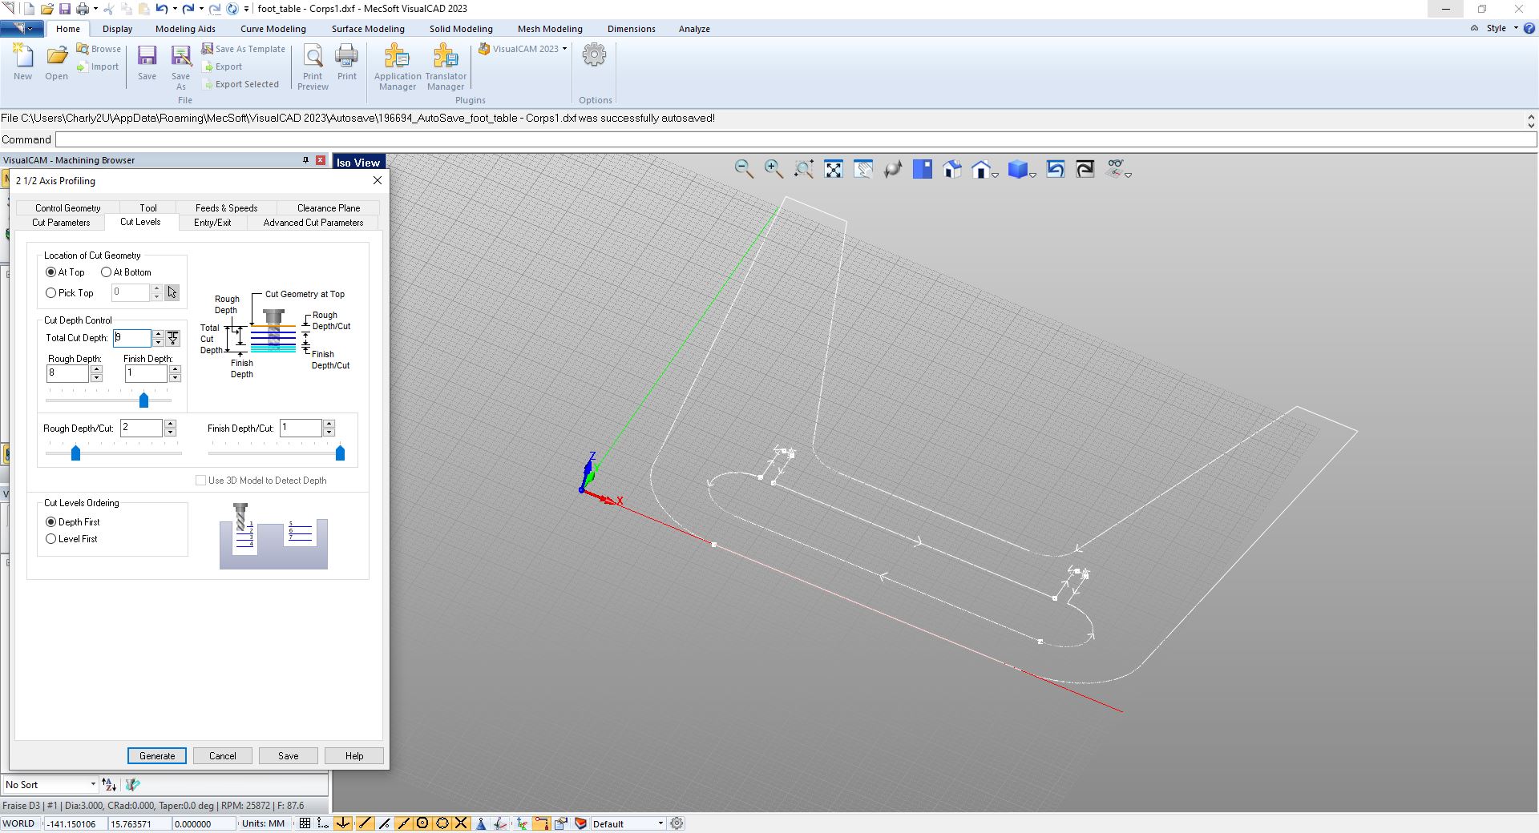Click the undo view change icon
1539x833 pixels.
pyautogui.click(x=1056, y=169)
